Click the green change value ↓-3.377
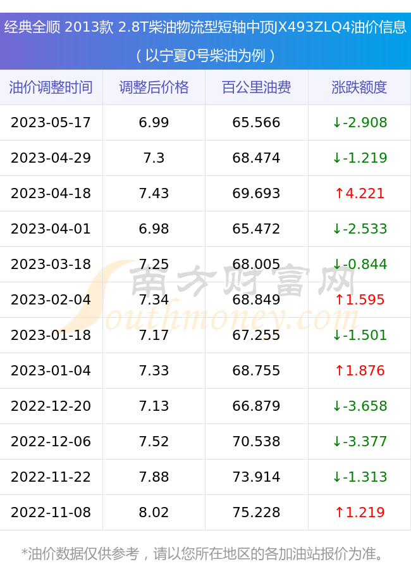 [360, 441]
